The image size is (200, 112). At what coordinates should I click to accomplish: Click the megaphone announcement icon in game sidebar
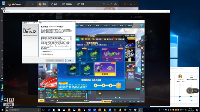click(143, 69)
